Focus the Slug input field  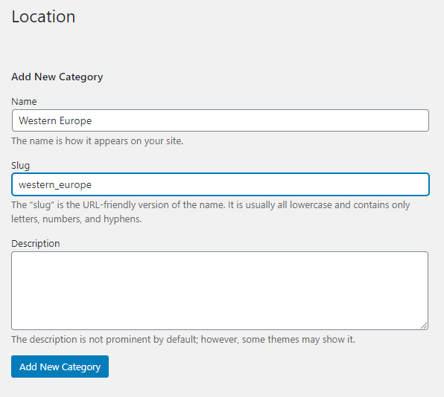(221, 184)
